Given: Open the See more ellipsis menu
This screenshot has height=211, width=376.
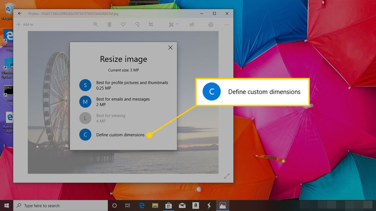Looking at the screenshot, I should [227, 24].
